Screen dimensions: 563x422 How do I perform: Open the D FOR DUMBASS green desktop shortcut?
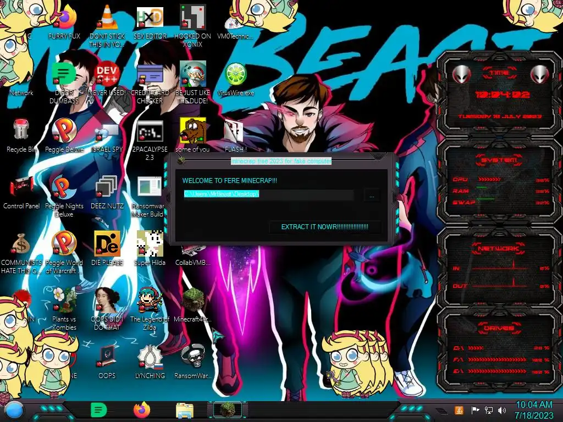[64, 74]
